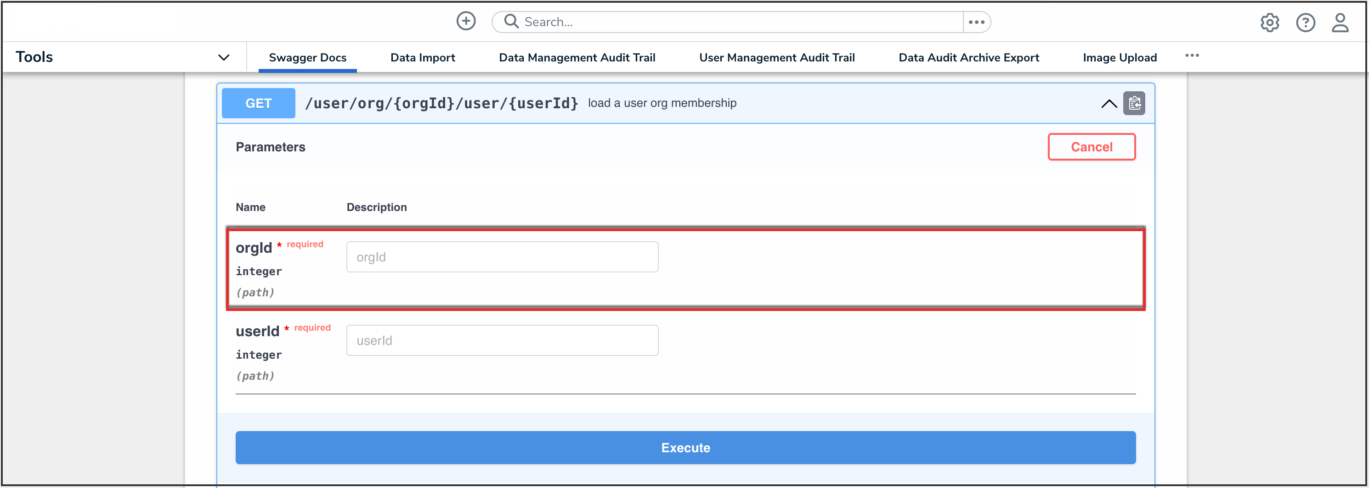Copy endpoint using the clipboard icon
Viewport: 1369px width, 488px height.
[1134, 103]
